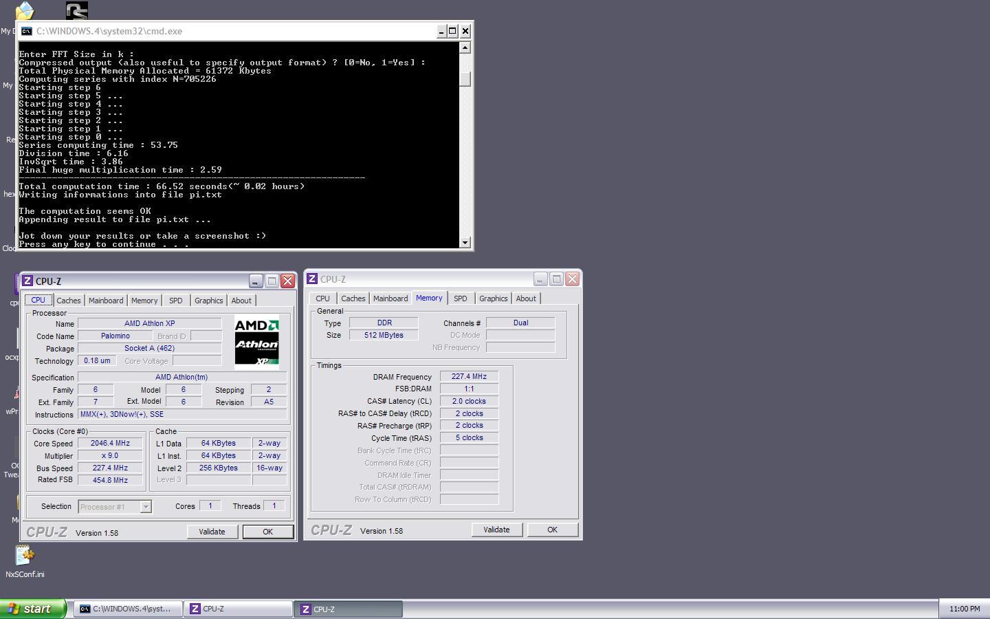Click Validate in left CPU-Z window
Viewport: 990px width, 619px height.
(x=212, y=532)
